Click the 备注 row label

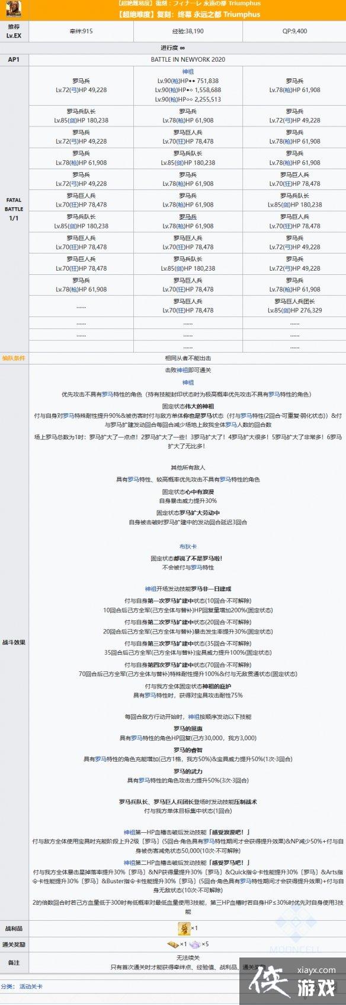pyautogui.click(x=14, y=962)
